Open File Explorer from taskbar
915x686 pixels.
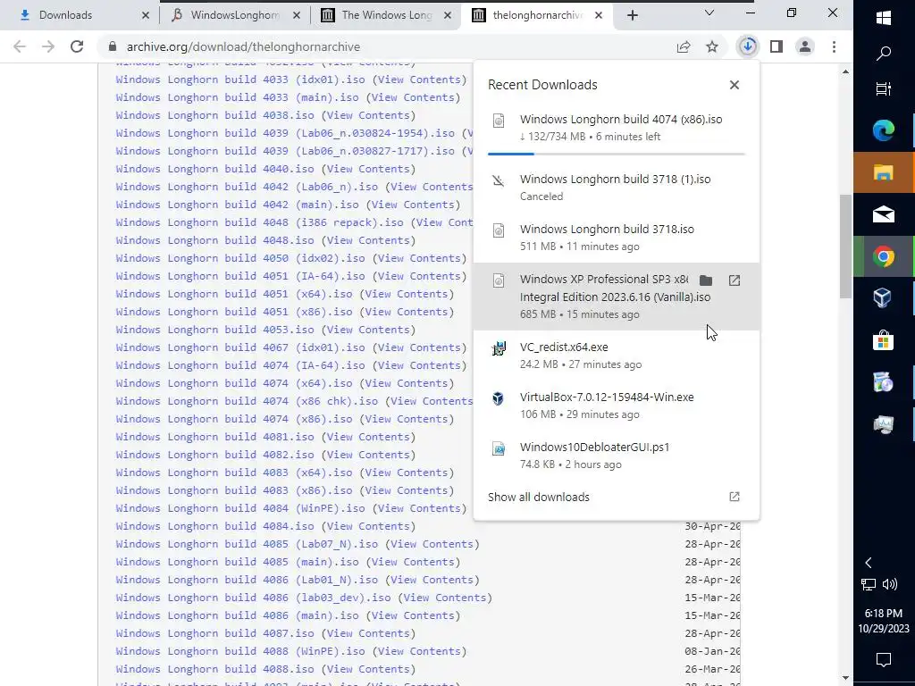pos(884,172)
